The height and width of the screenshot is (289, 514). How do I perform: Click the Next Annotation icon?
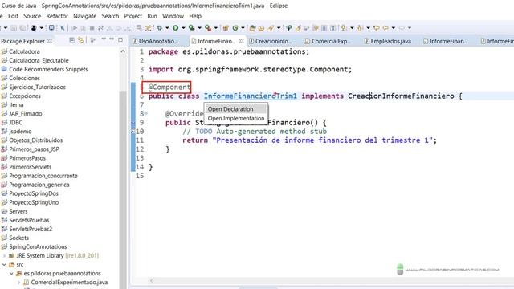[344, 28]
